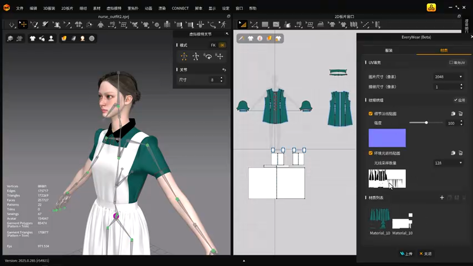Viewport: 473px width, 266px height.
Task: Click the plus icon to add material
Action: (x=442, y=198)
